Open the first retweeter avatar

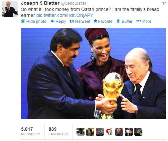point(81,132)
